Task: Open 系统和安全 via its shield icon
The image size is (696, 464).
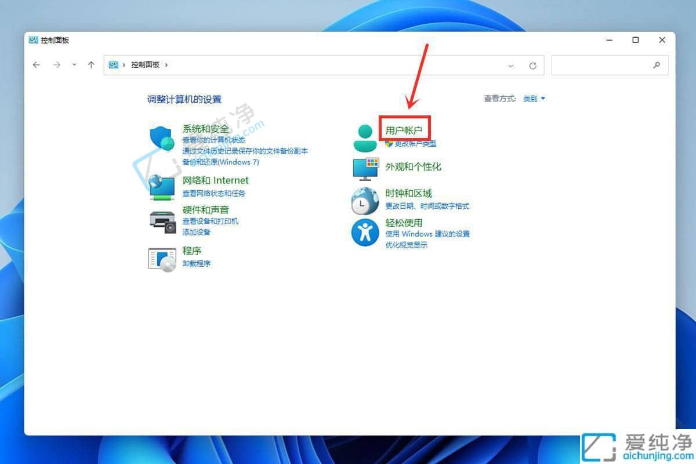Action: coord(162,138)
